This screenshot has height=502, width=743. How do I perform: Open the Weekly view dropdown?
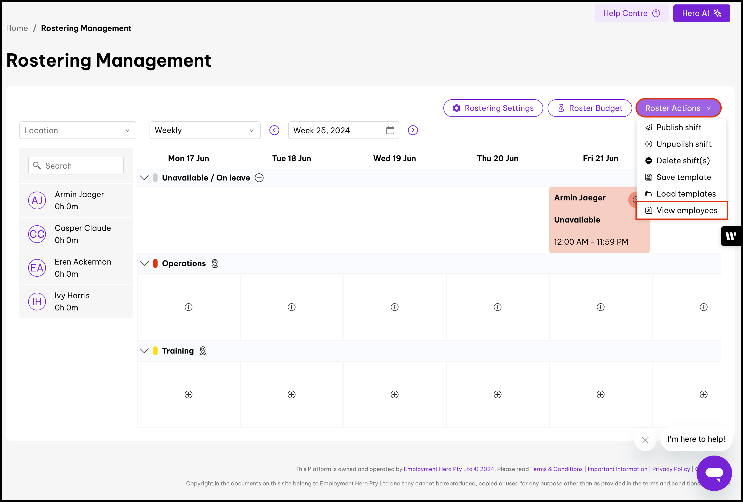[x=205, y=130]
